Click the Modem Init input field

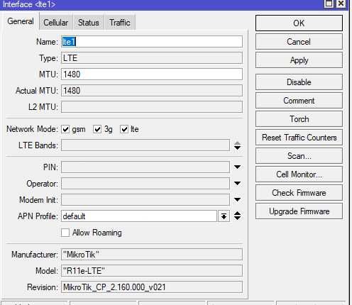tap(145, 200)
